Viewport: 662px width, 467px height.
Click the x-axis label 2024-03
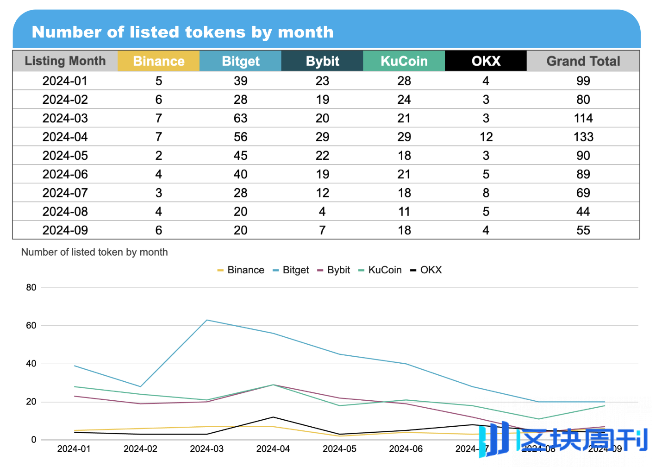click(206, 449)
